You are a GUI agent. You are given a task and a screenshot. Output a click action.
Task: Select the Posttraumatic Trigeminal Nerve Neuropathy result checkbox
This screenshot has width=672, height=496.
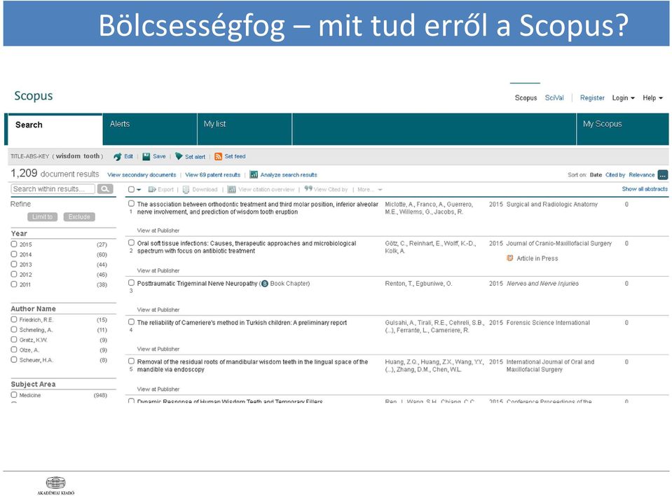tap(132, 283)
